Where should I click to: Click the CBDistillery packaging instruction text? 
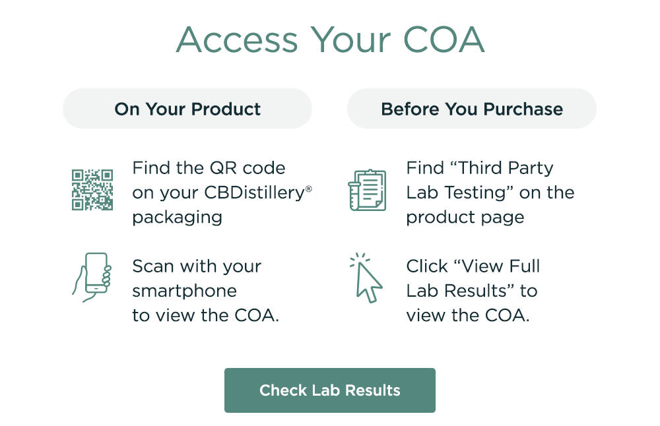222,192
